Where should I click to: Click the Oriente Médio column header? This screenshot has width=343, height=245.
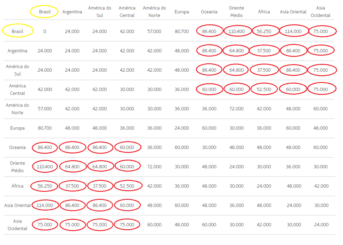(x=236, y=12)
